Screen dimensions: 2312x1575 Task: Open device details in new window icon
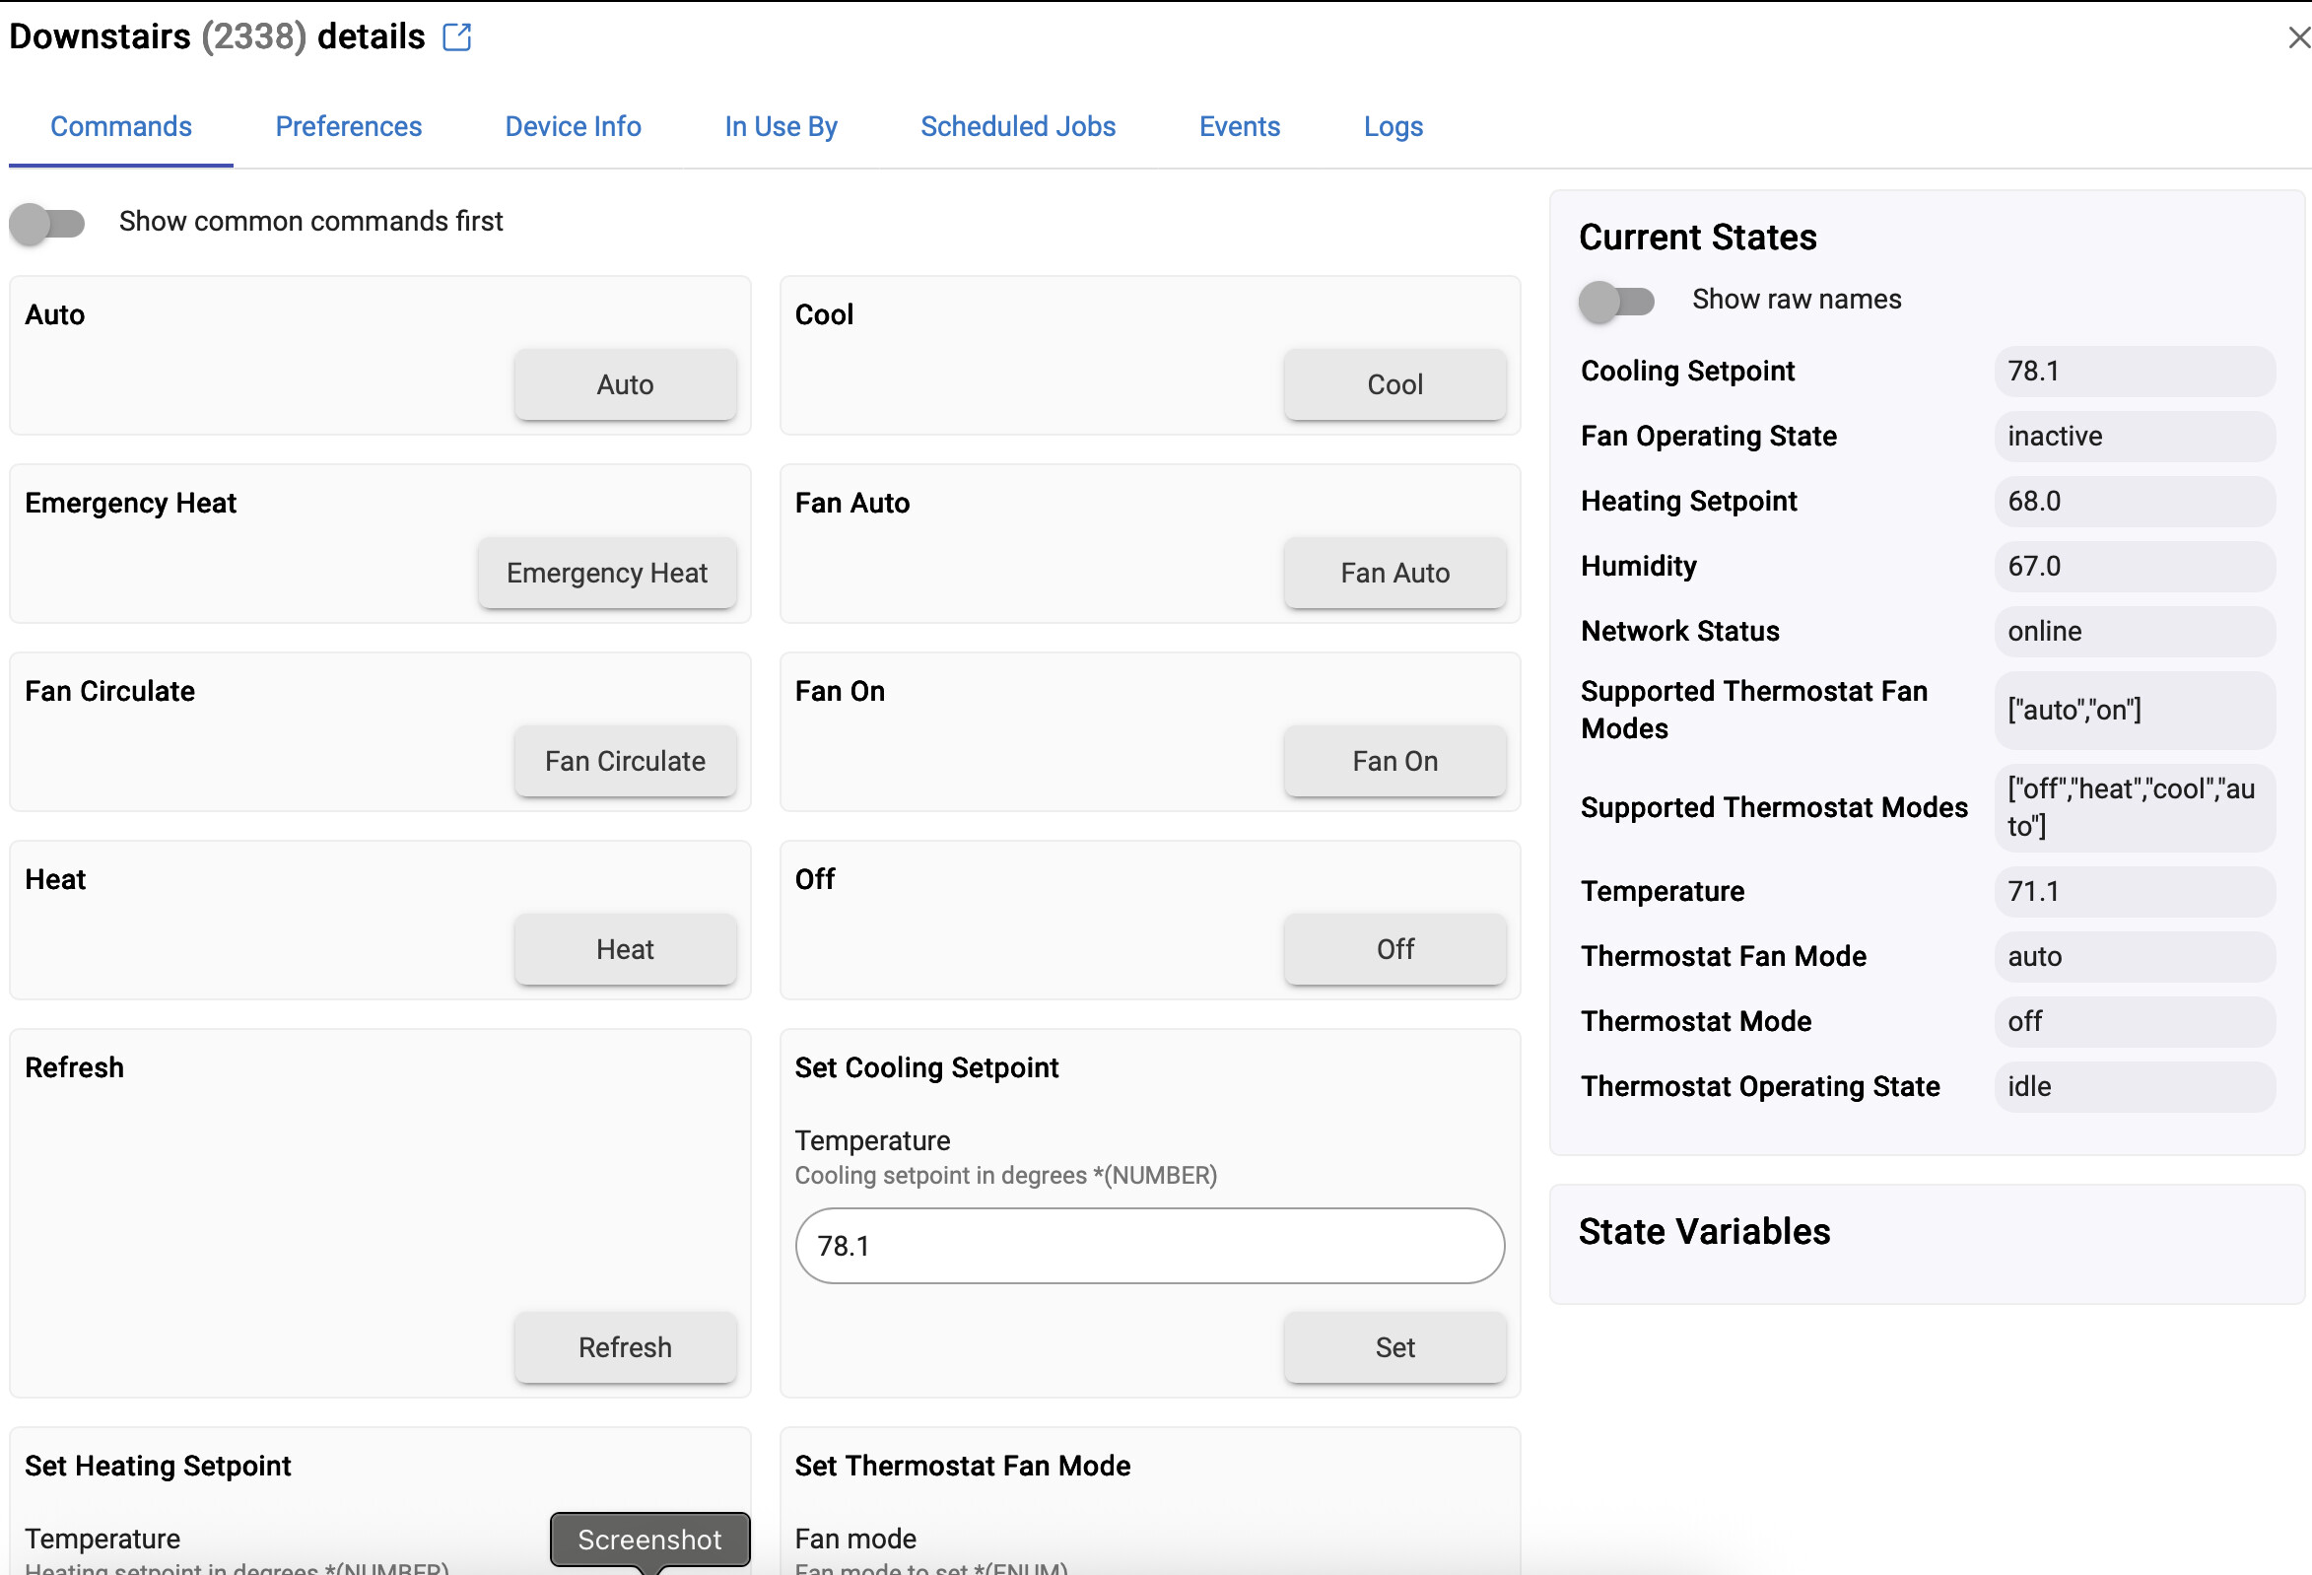pos(456,36)
